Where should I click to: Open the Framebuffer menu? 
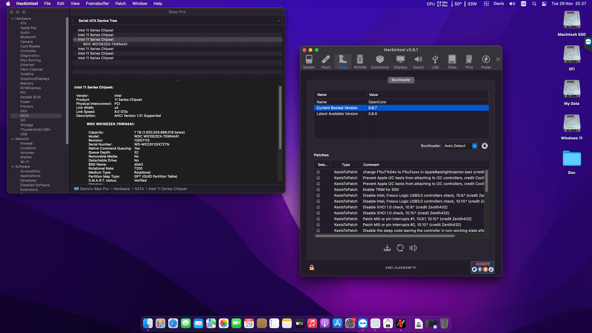click(x=97, y=4)
